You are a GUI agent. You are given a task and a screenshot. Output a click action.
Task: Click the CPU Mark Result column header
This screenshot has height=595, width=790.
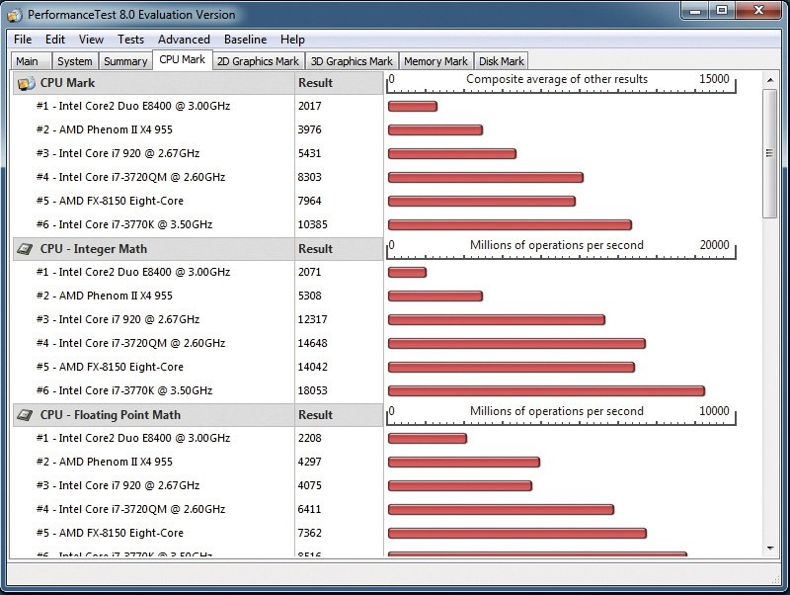[x=339, y=83]
